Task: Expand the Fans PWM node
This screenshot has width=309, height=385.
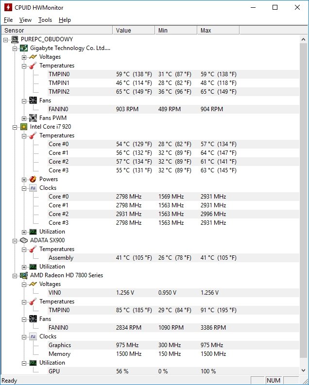Action: click(24, 118)
